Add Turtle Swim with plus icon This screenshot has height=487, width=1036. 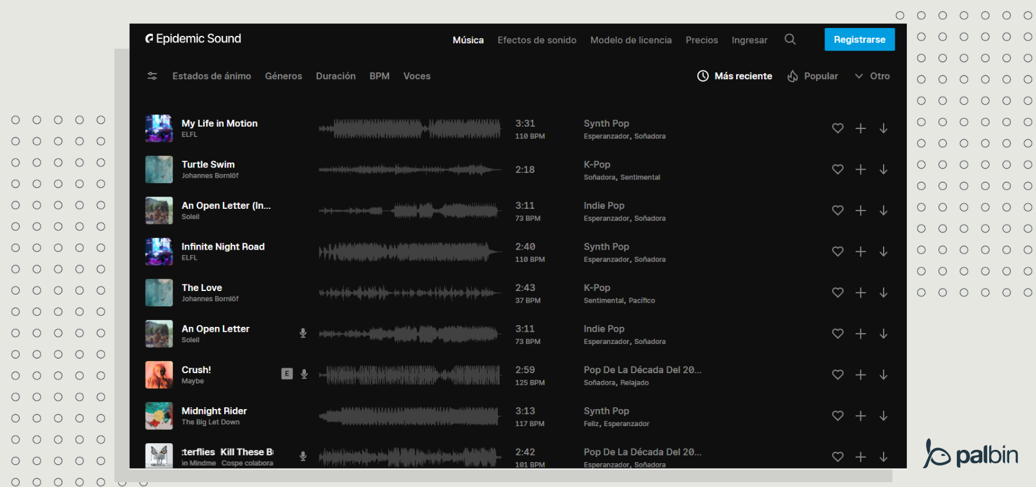tap(860, 169)
